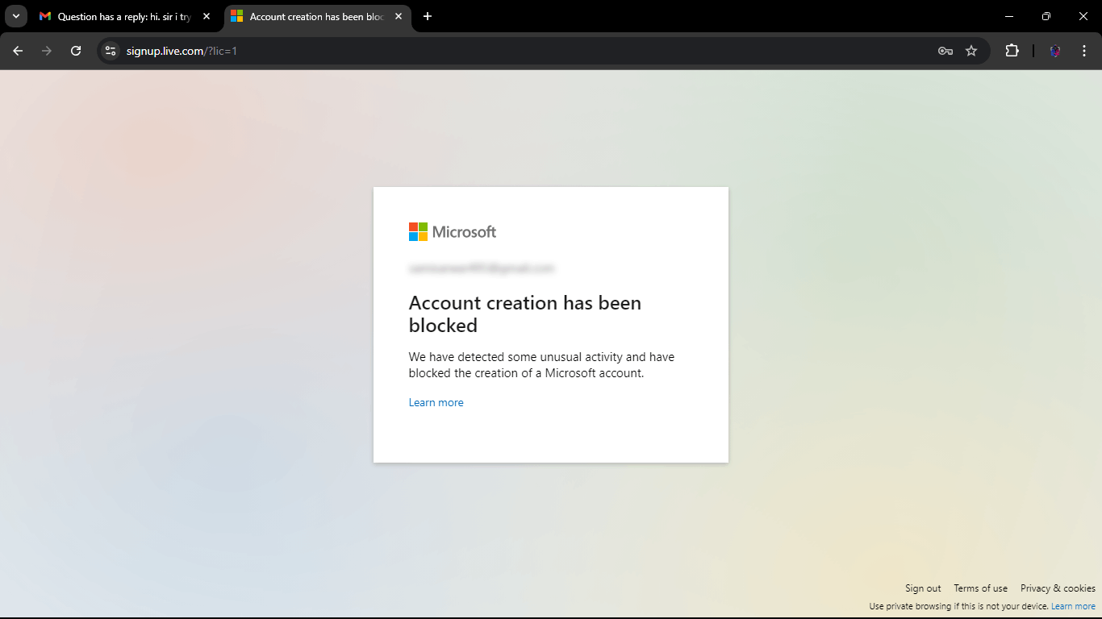Viewport: 1102px width, 619px height.
Task: Switch to the Gmail "Question has a reply" tab
Action: [x=125, y=16]
